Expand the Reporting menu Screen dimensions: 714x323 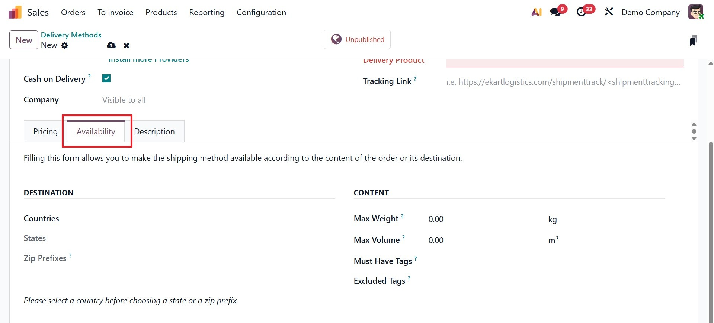pyautogui.click(x=206, y=12)
